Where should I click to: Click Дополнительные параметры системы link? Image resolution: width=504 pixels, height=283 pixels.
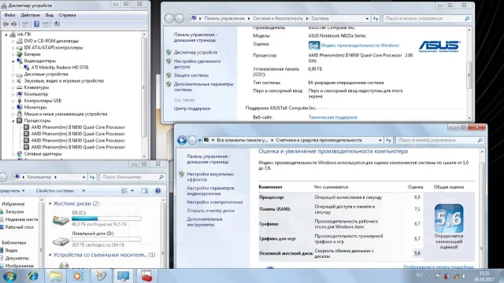[x=203, y=87]
